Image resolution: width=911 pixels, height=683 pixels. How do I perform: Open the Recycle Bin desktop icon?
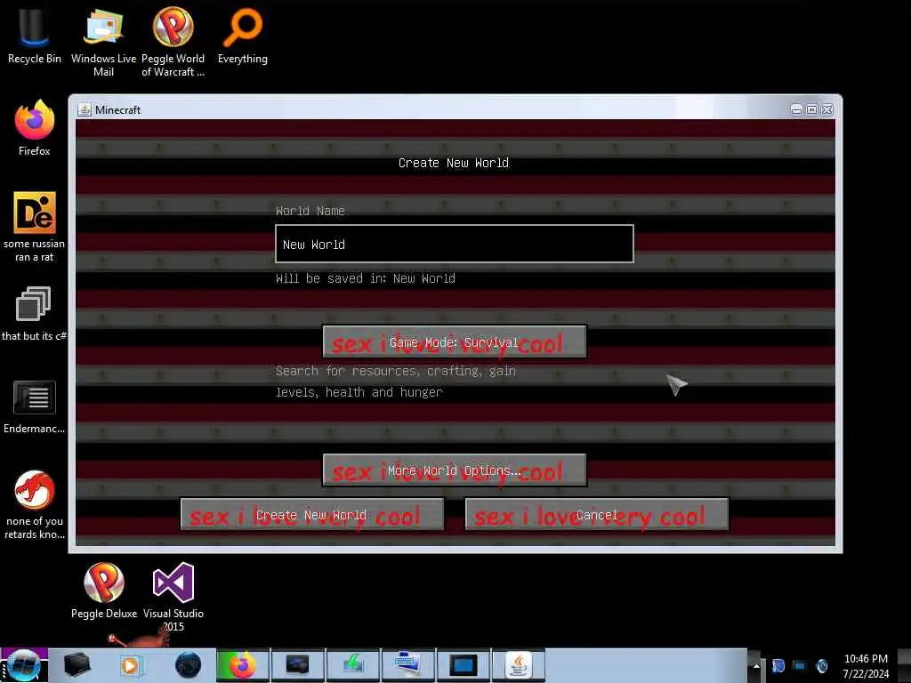pos(35,35)
